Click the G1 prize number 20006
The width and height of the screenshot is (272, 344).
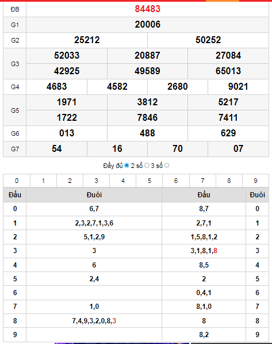click(147, 24)
